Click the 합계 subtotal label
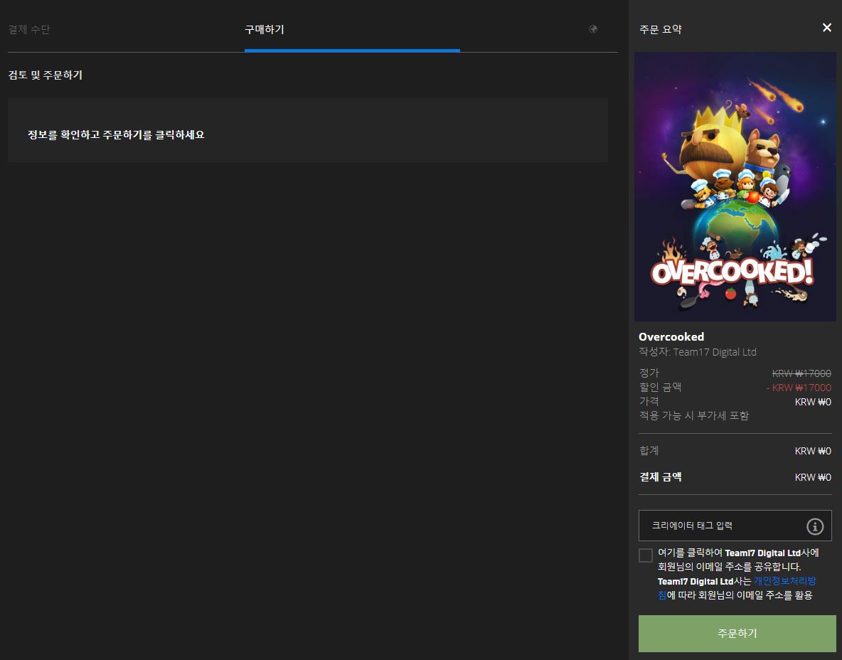Image resolution: width=842 pixels, height=660 pixels. click(649, 451)
